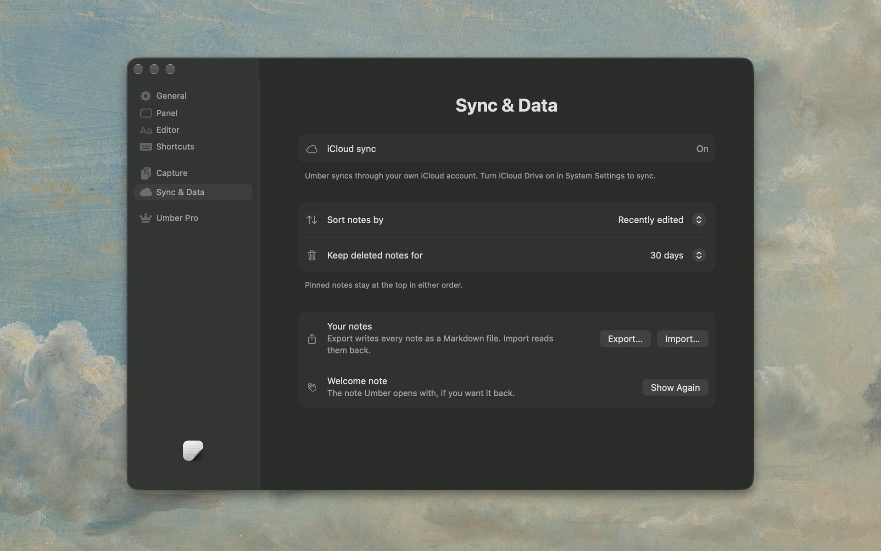The image size is (881, 551).
Task: Open the 30 days retention dropdown
Action: [677, 255]
